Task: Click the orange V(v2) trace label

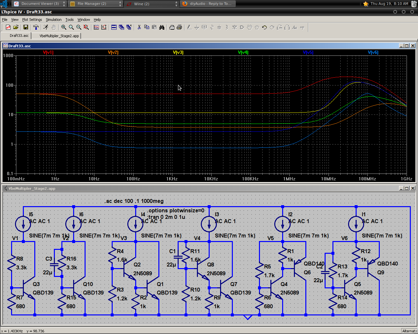Action: click(x=113, y=52)
